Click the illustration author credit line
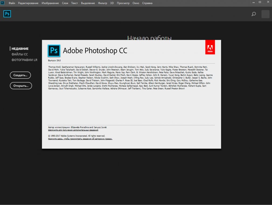 coord(77,127)
